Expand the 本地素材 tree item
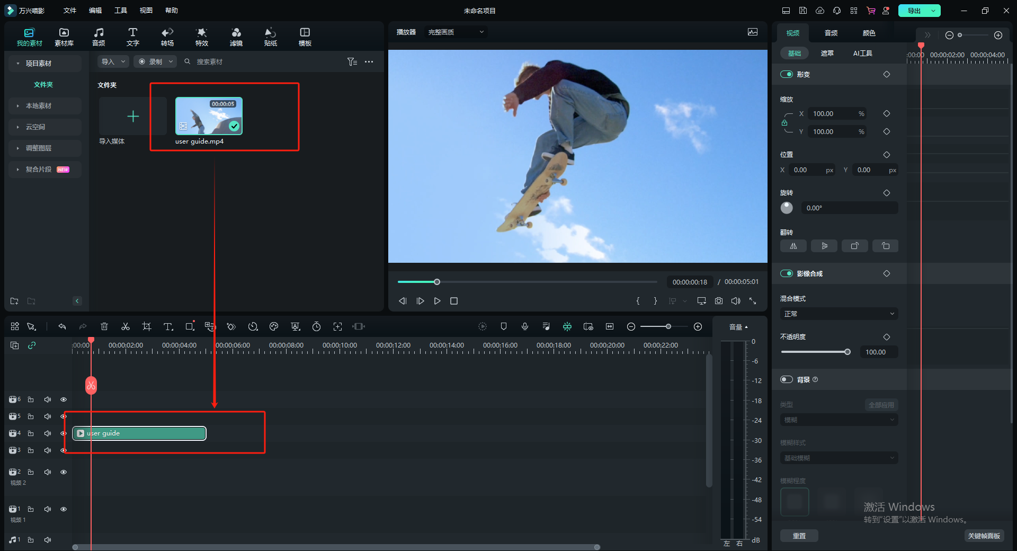 point(39,106)
